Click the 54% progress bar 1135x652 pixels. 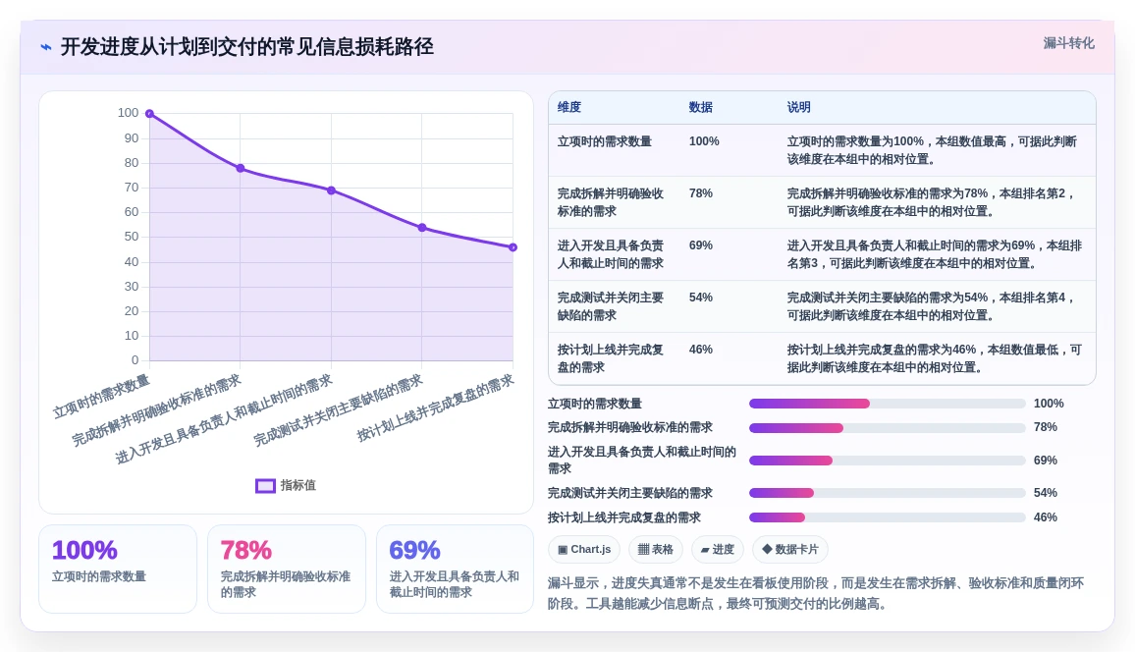(x=887, y=493)
